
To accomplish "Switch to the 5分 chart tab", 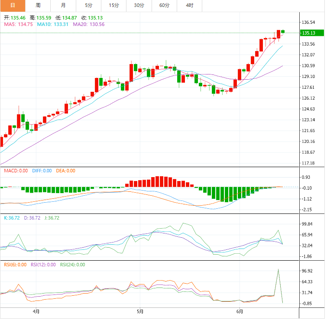I will tap(88, 5).
